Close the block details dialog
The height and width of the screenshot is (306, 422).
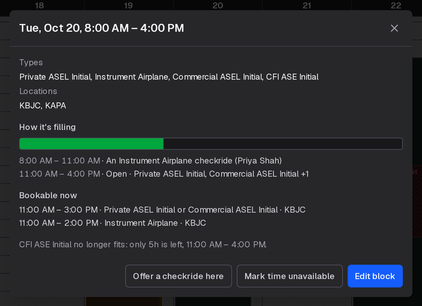(x=394, y=28)
